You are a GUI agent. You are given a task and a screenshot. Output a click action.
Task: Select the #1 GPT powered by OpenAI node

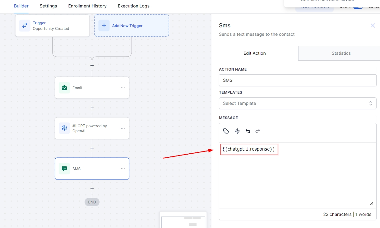pyautogui.click(x=92, y=128)
